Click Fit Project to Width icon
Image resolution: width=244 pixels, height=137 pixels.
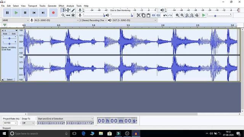(x=192, y=15)
